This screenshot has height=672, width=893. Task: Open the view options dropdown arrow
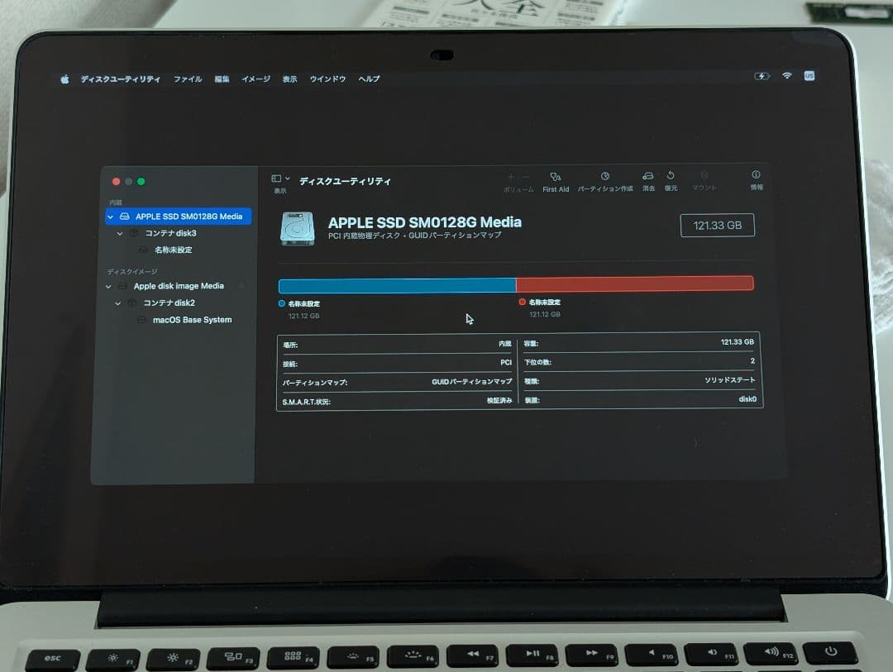pos(286,178)
